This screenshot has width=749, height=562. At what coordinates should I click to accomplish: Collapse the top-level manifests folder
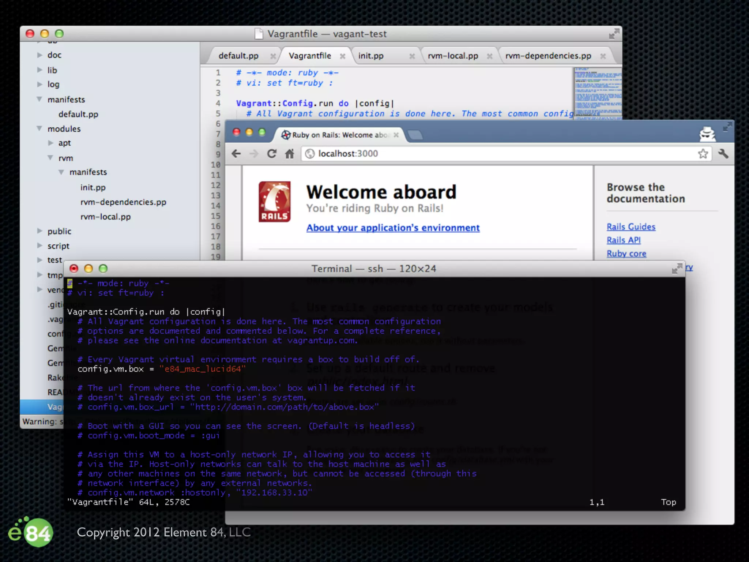(39, 99)
